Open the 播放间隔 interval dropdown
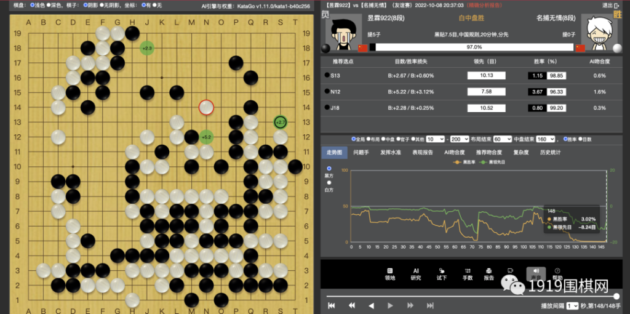Viewport: 630px width, 314px height. pyautogui.click(x=573, y=306)
